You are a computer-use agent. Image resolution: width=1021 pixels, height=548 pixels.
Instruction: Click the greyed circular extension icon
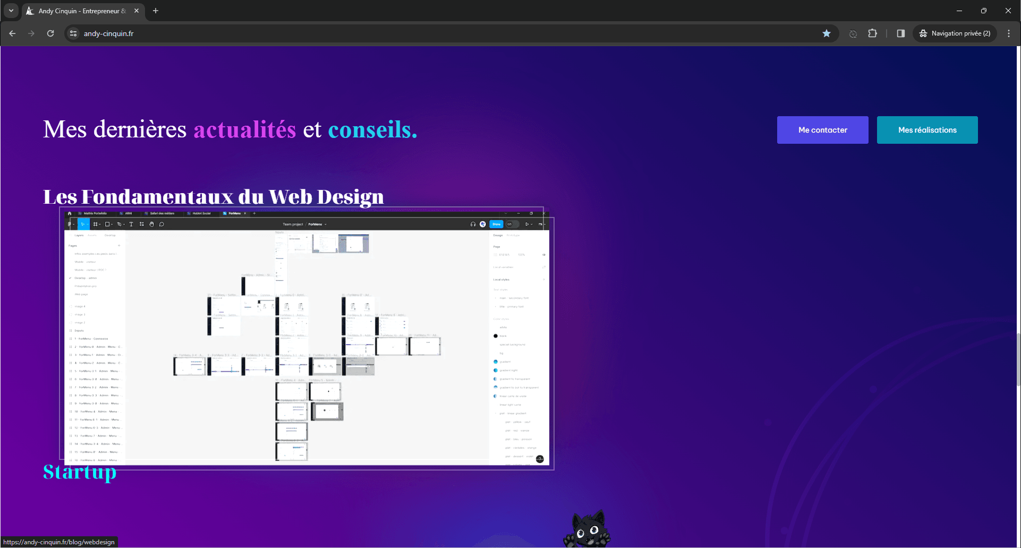coord(853,33)
